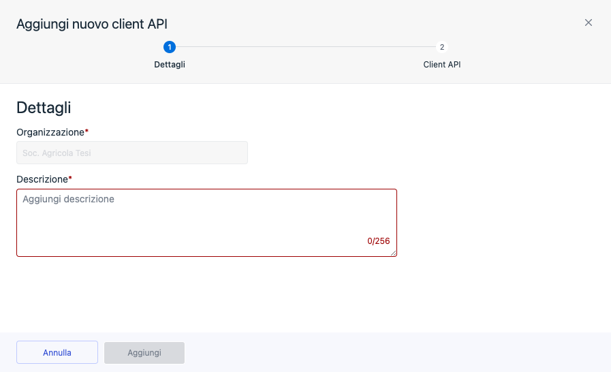Select the Client API step label
Image resolution: width=611 pixels, height=372 pixels.
point(442,65)
